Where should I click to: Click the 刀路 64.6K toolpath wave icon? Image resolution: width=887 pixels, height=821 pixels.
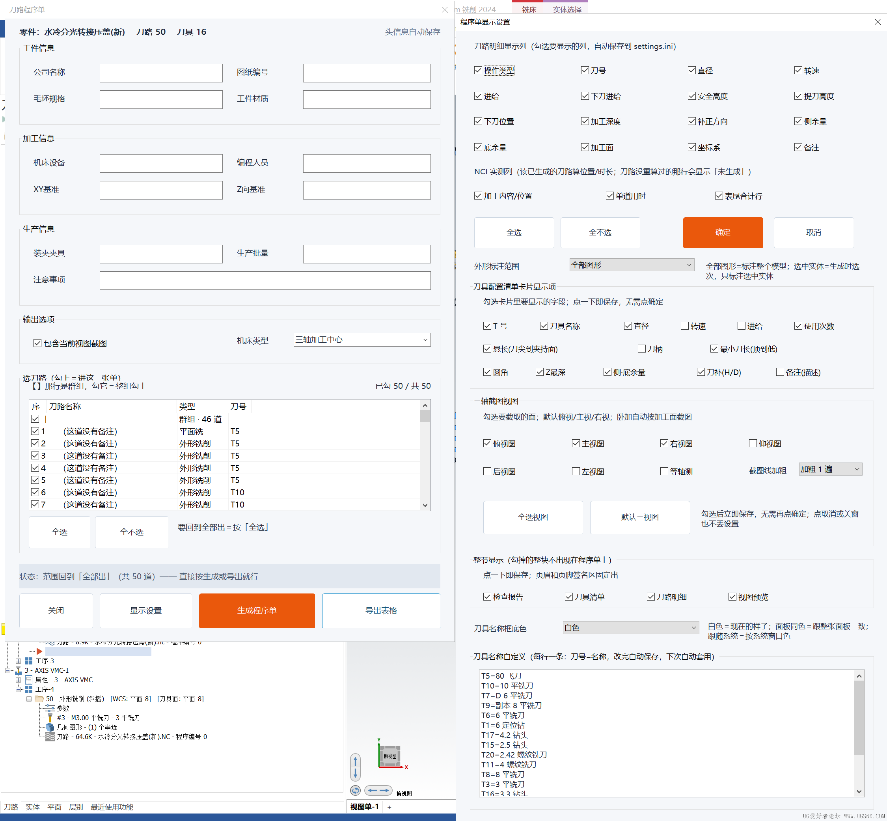pos(50,737)
